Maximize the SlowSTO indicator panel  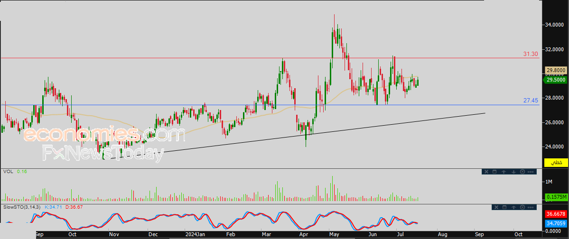click(x=504, y=207)
